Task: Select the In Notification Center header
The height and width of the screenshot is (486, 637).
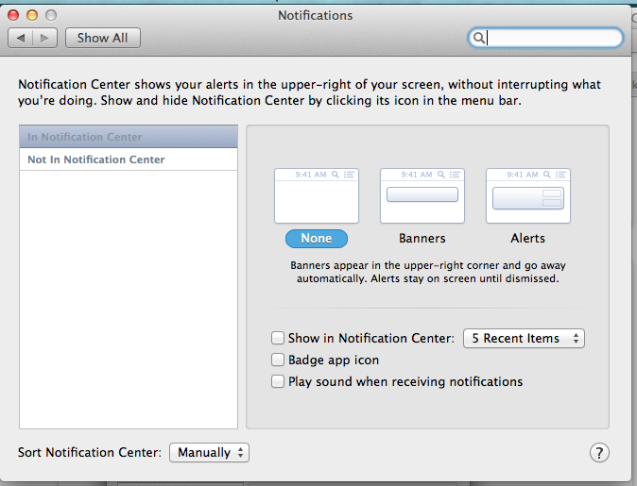Action: (129, 137)
